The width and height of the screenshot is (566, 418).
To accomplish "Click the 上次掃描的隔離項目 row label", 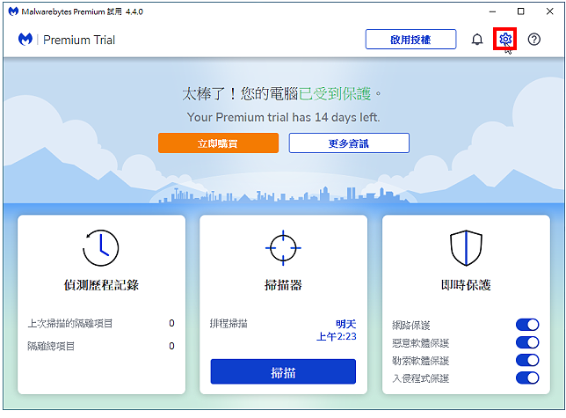I will tap(70, 323).
